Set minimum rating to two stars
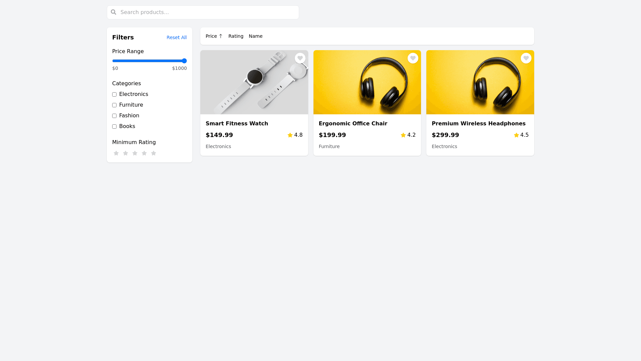Screen dimensions: 641x361 tap(126, 153)
